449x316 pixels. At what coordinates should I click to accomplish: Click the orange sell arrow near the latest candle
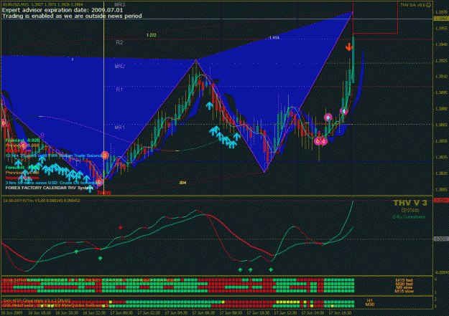(348, 47)
